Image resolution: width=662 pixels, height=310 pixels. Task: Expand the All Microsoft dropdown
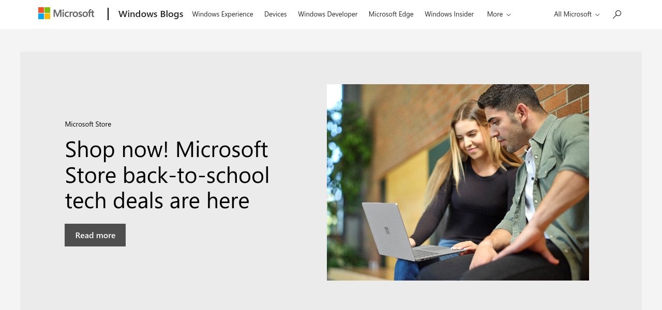click(x=577, y=14)
